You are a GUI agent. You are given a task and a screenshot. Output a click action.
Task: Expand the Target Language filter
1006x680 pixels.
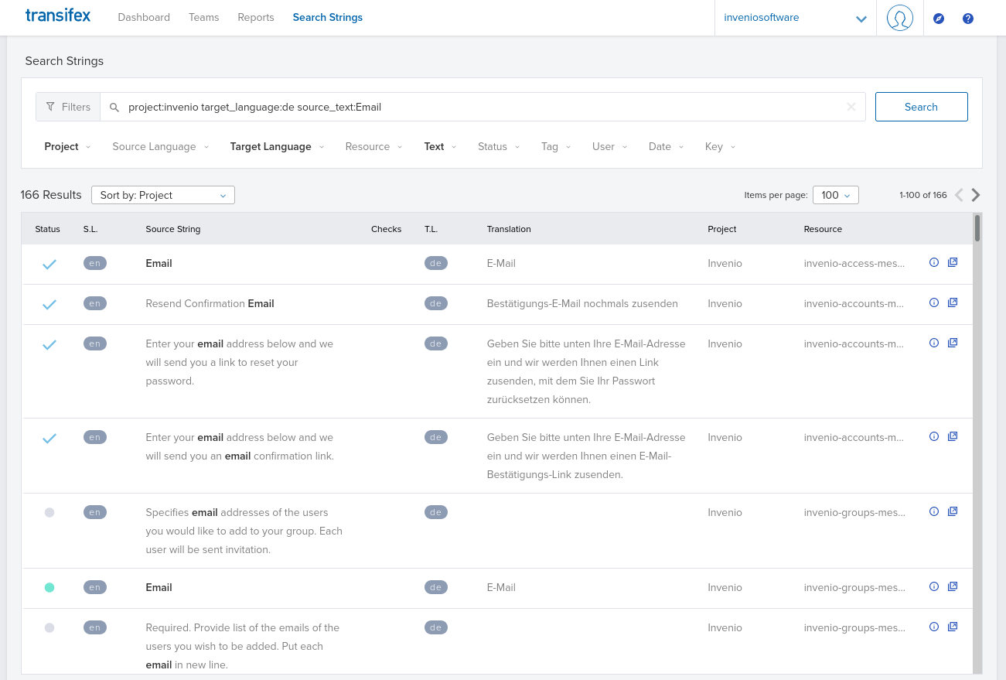tap(277, 147)
